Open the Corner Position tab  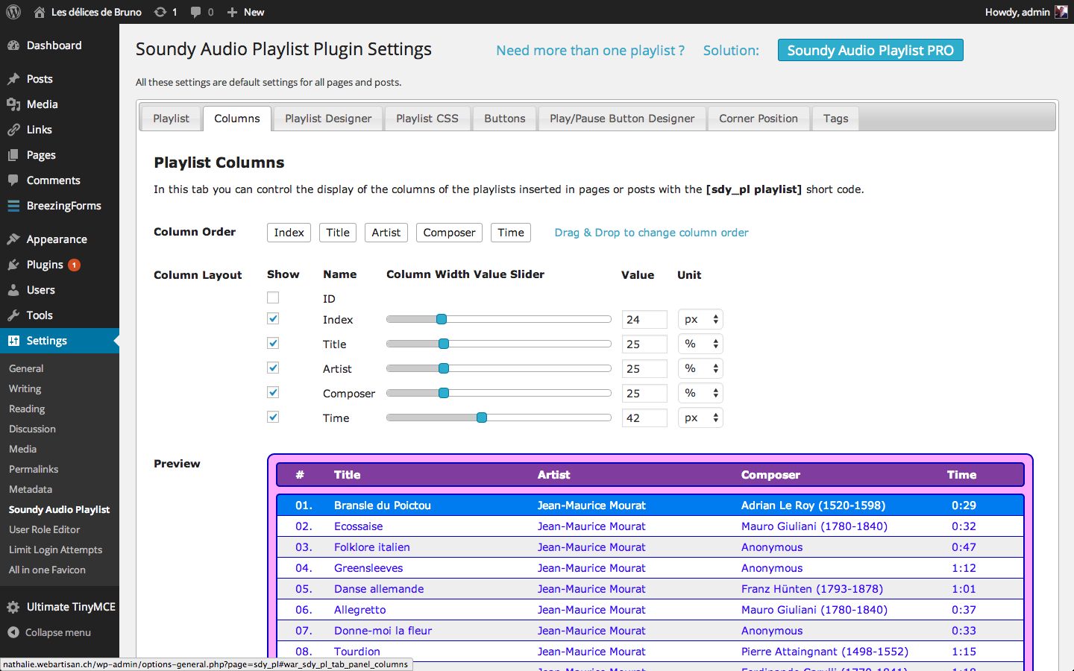(x=759, y=119)
